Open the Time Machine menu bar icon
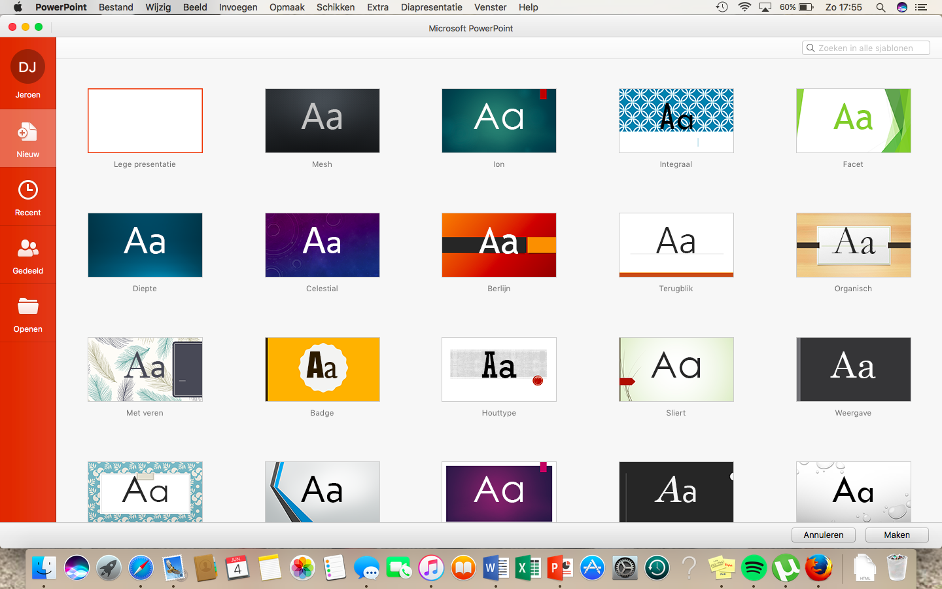Image resolution: width=942 pixels, height=589 pixels. (722, 7)
